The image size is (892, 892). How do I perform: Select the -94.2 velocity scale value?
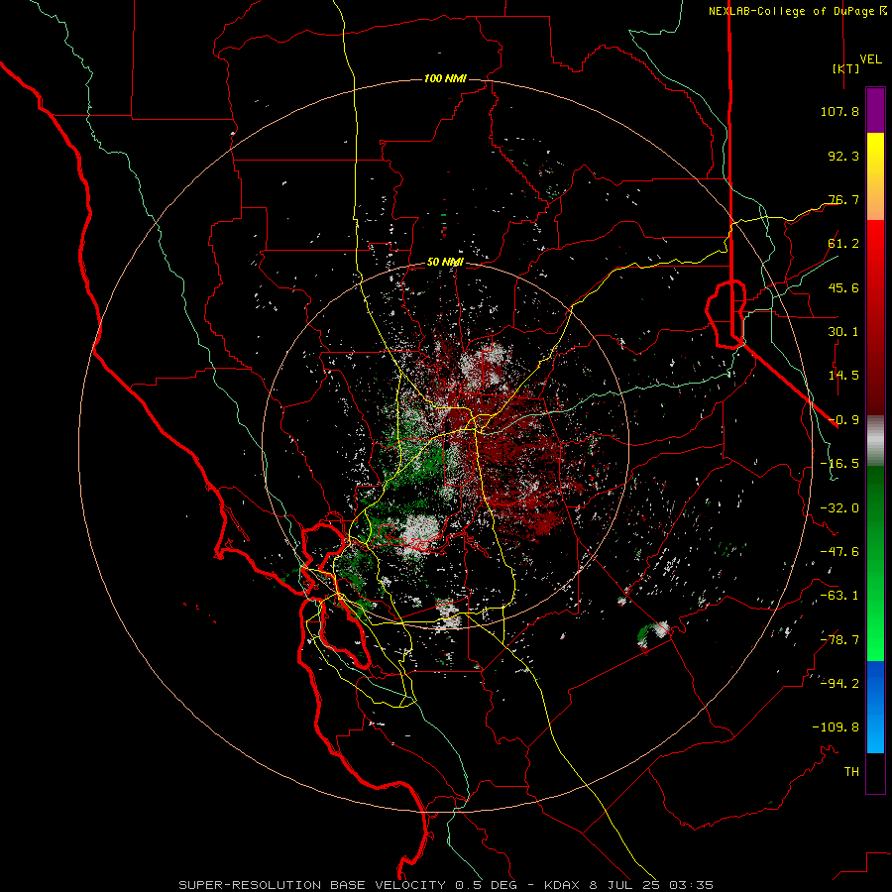839,683
